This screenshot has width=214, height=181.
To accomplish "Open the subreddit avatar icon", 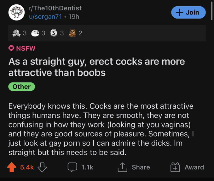I will pos(16,12).
